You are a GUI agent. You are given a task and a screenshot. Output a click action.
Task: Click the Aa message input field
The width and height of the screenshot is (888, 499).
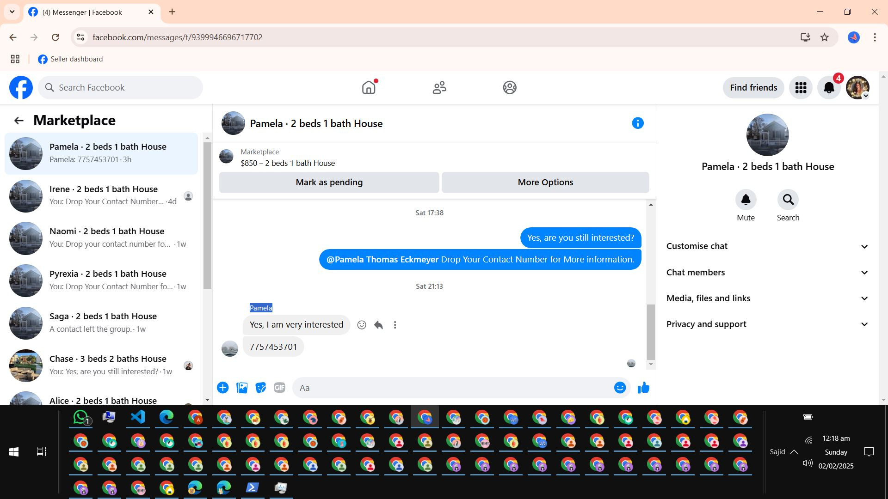(453, 388)
